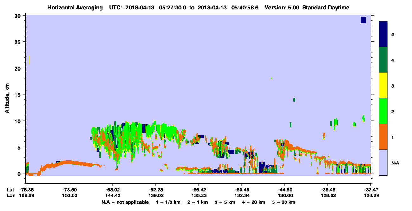Click the 30 altitude tick label
Viewport: 412px width, 211px height.
point(18,16)
